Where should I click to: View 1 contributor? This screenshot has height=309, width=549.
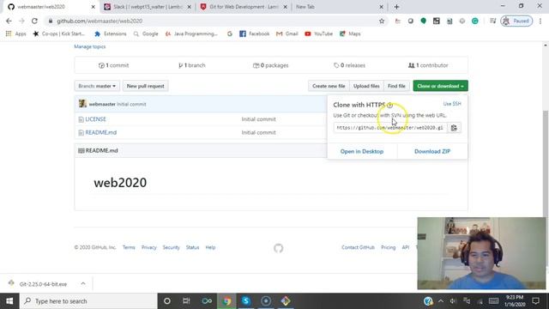coord(428,65)
